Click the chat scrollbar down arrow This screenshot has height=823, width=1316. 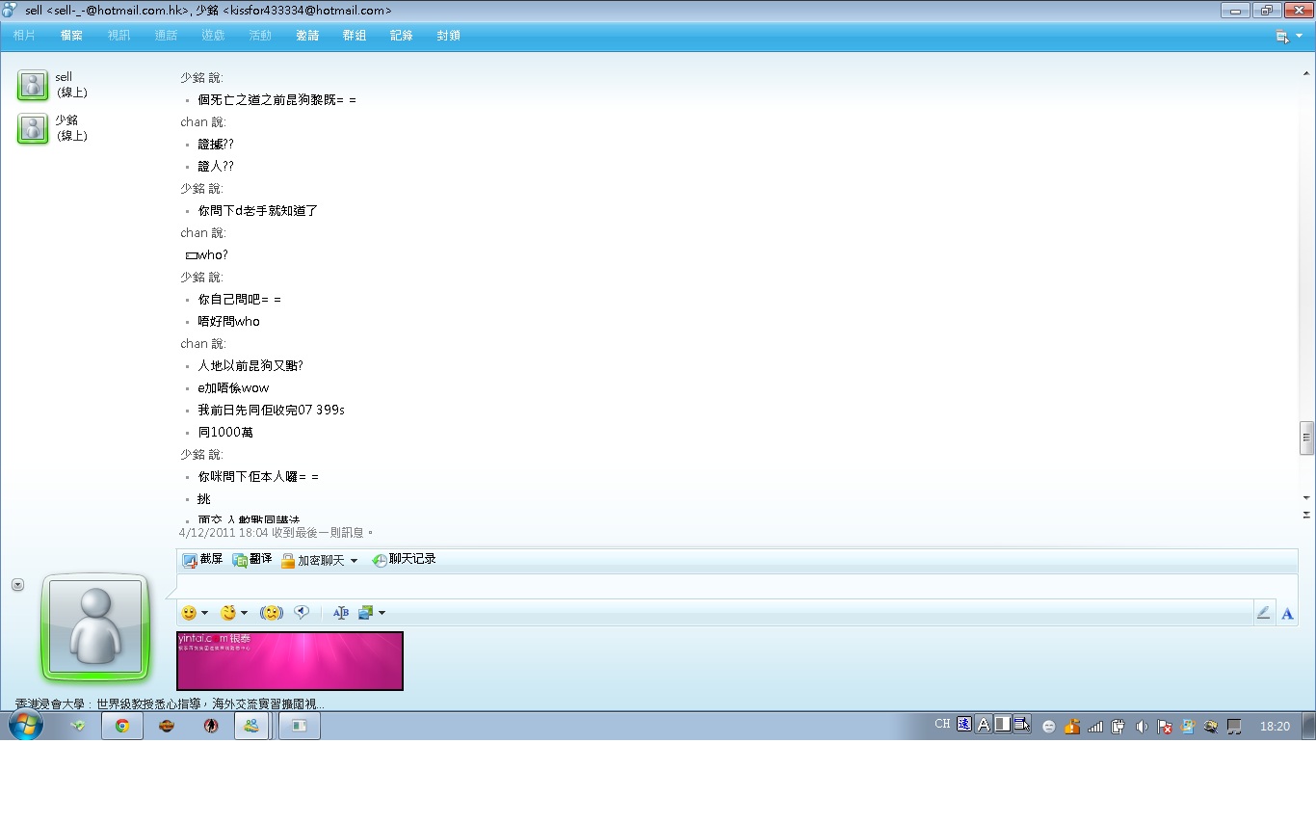(1306, 497)
